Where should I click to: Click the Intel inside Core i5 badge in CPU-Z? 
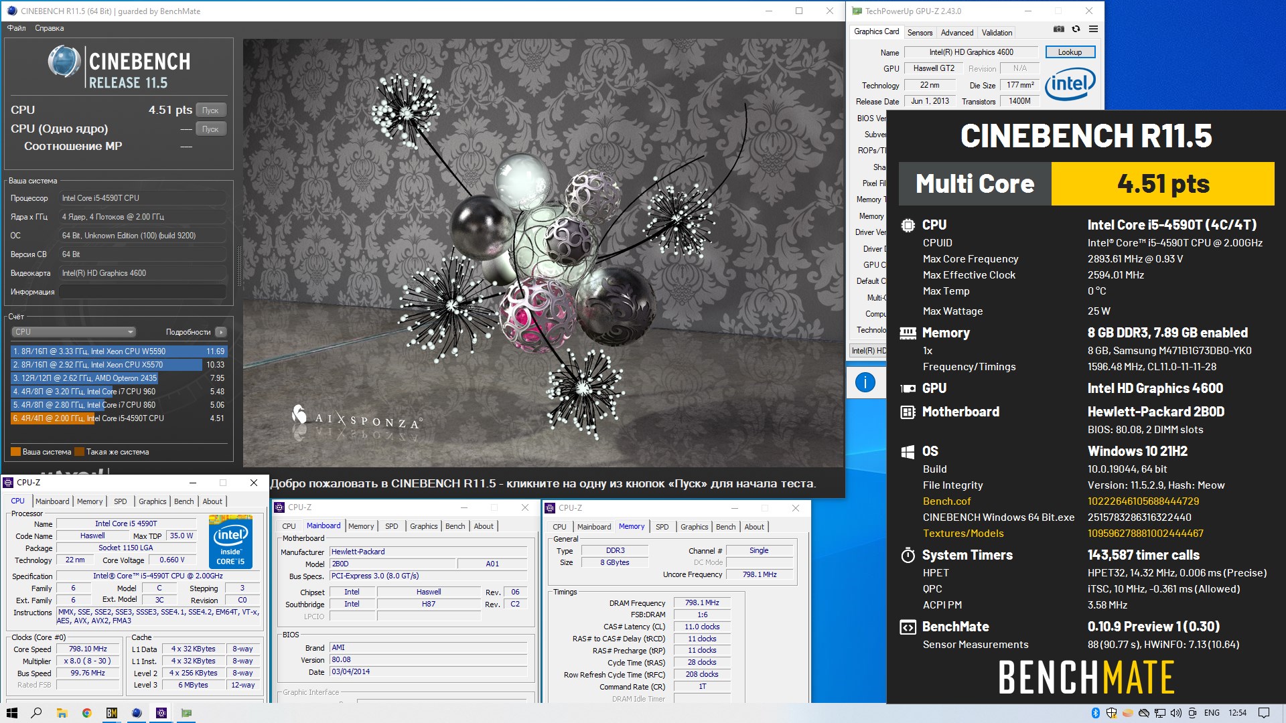(230, 541)
